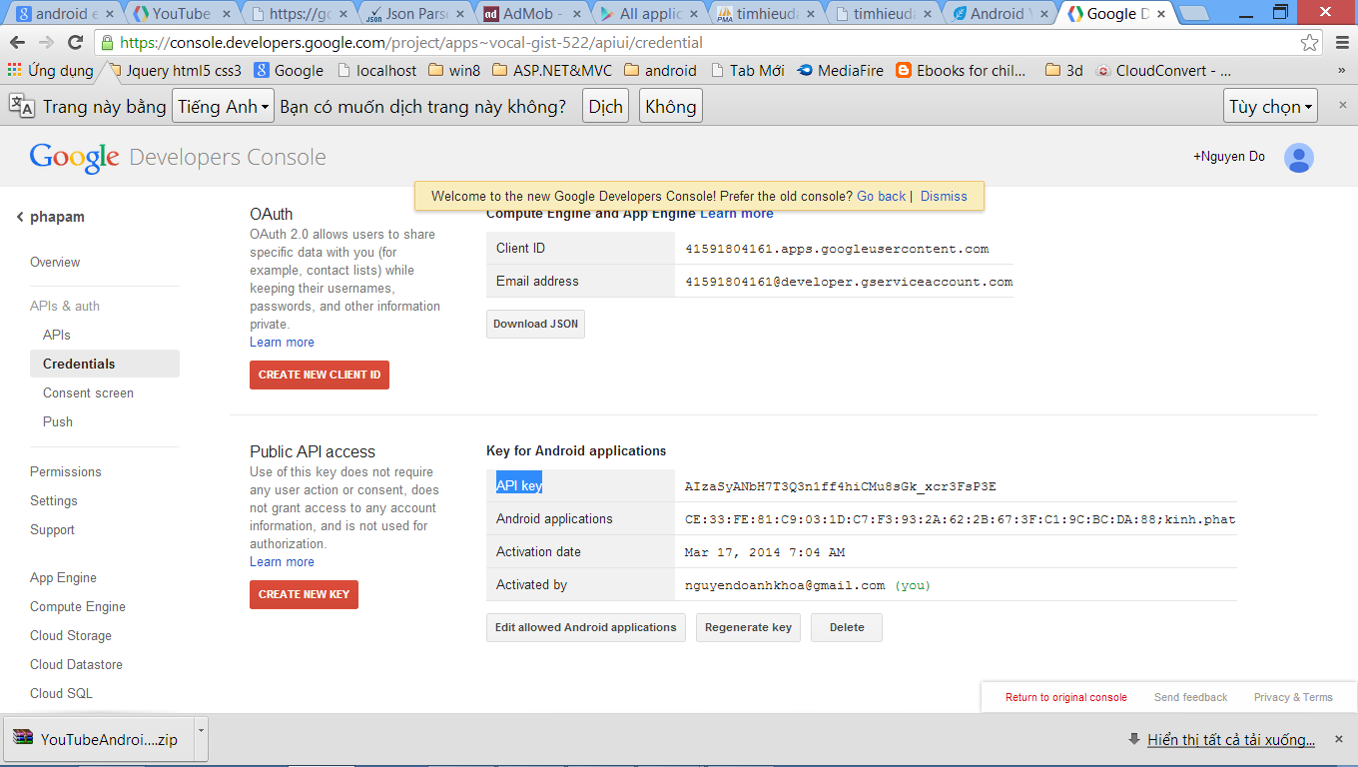
Task: Open APIs in the sidebar
Action: point(57,336)
